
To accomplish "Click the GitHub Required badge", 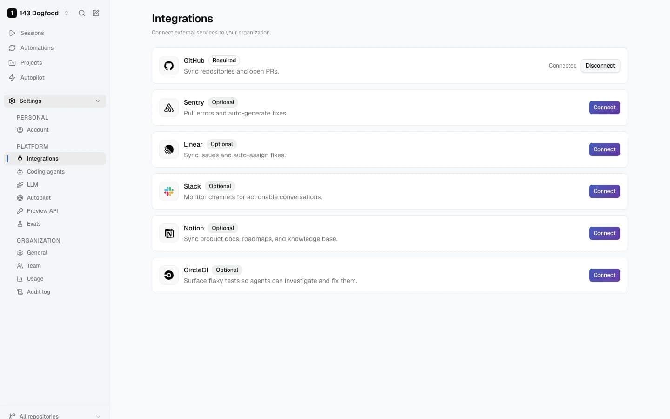I will coord(224,61).
